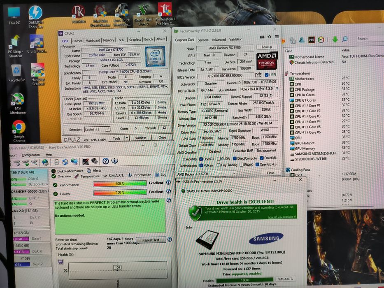Launch Euro Truck Simulator shortcut

(x=122, y=15)
